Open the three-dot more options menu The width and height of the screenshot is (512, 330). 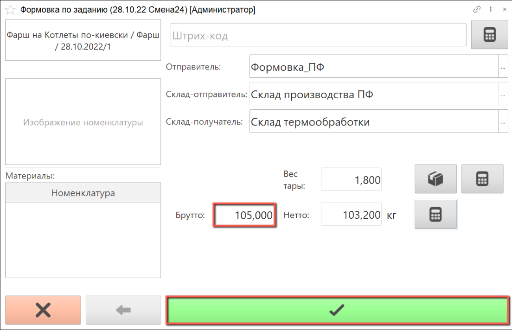point(490,9)
